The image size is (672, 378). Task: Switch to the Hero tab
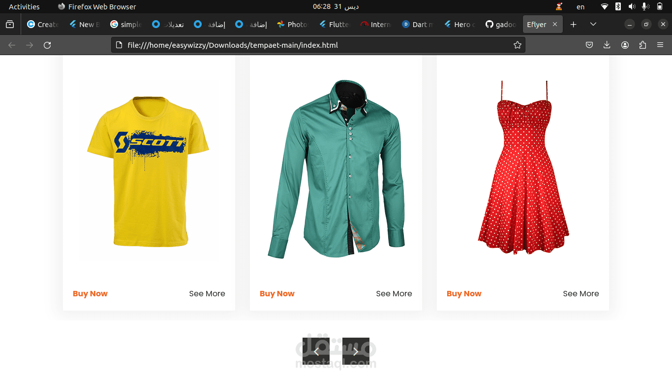[460, 24]
